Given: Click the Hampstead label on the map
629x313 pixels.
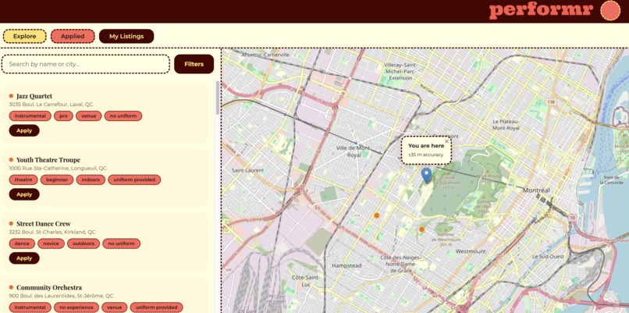Looking at the screenshot, I should tap(346, 265).
